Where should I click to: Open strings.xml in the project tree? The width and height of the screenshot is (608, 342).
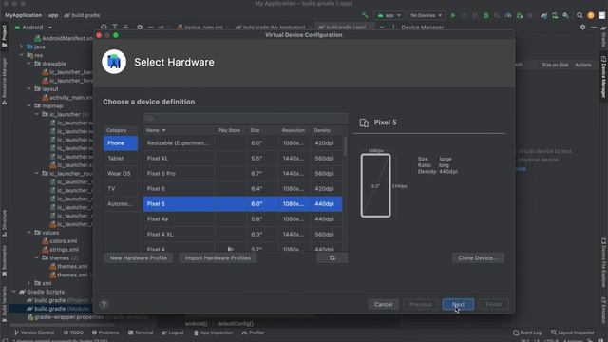point(61,249)
